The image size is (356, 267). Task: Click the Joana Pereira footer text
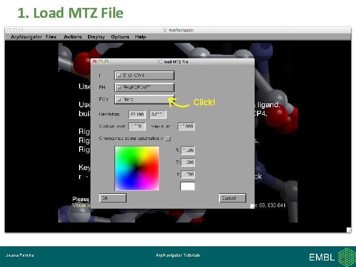[x=20, y=255]
